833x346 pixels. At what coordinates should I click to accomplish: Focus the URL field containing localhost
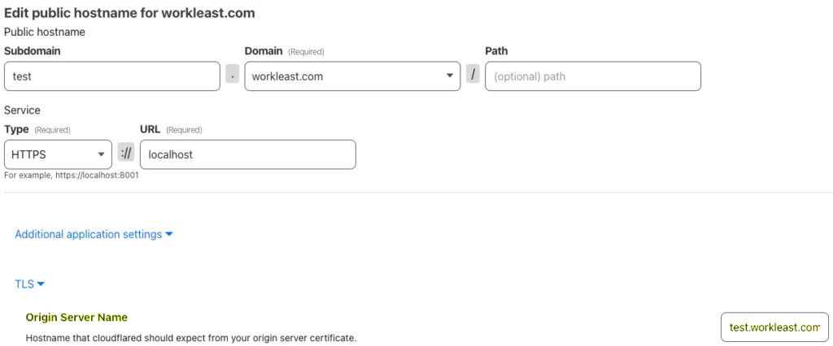(x=247, y=154)
